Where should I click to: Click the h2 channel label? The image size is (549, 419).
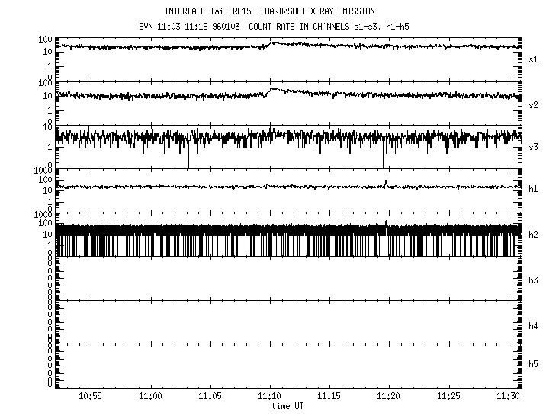534,235
